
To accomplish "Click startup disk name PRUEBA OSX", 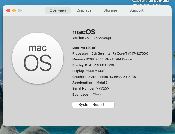I will coord(104,65).
